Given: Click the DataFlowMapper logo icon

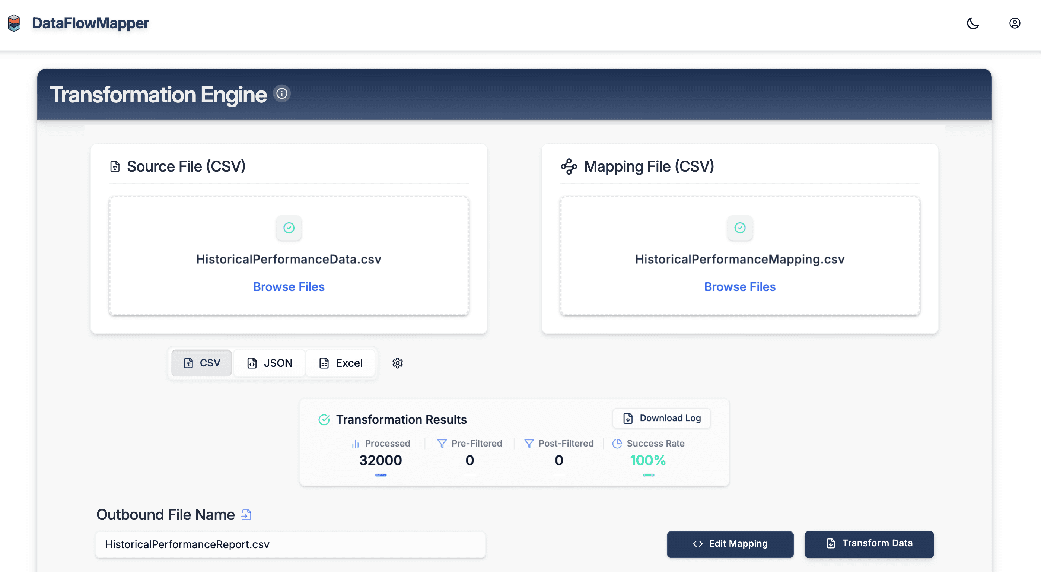Looking at the screenshot, I should tap(15, 23).
